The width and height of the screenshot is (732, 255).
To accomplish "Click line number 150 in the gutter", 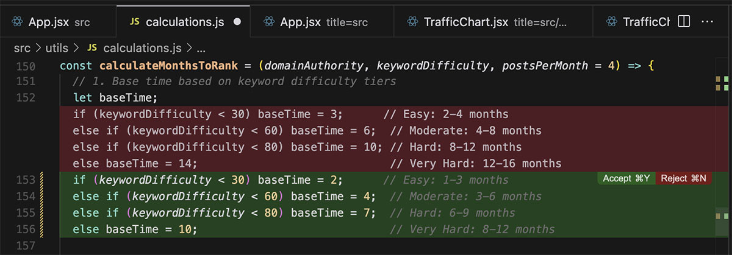I will (x=24, y=65).
